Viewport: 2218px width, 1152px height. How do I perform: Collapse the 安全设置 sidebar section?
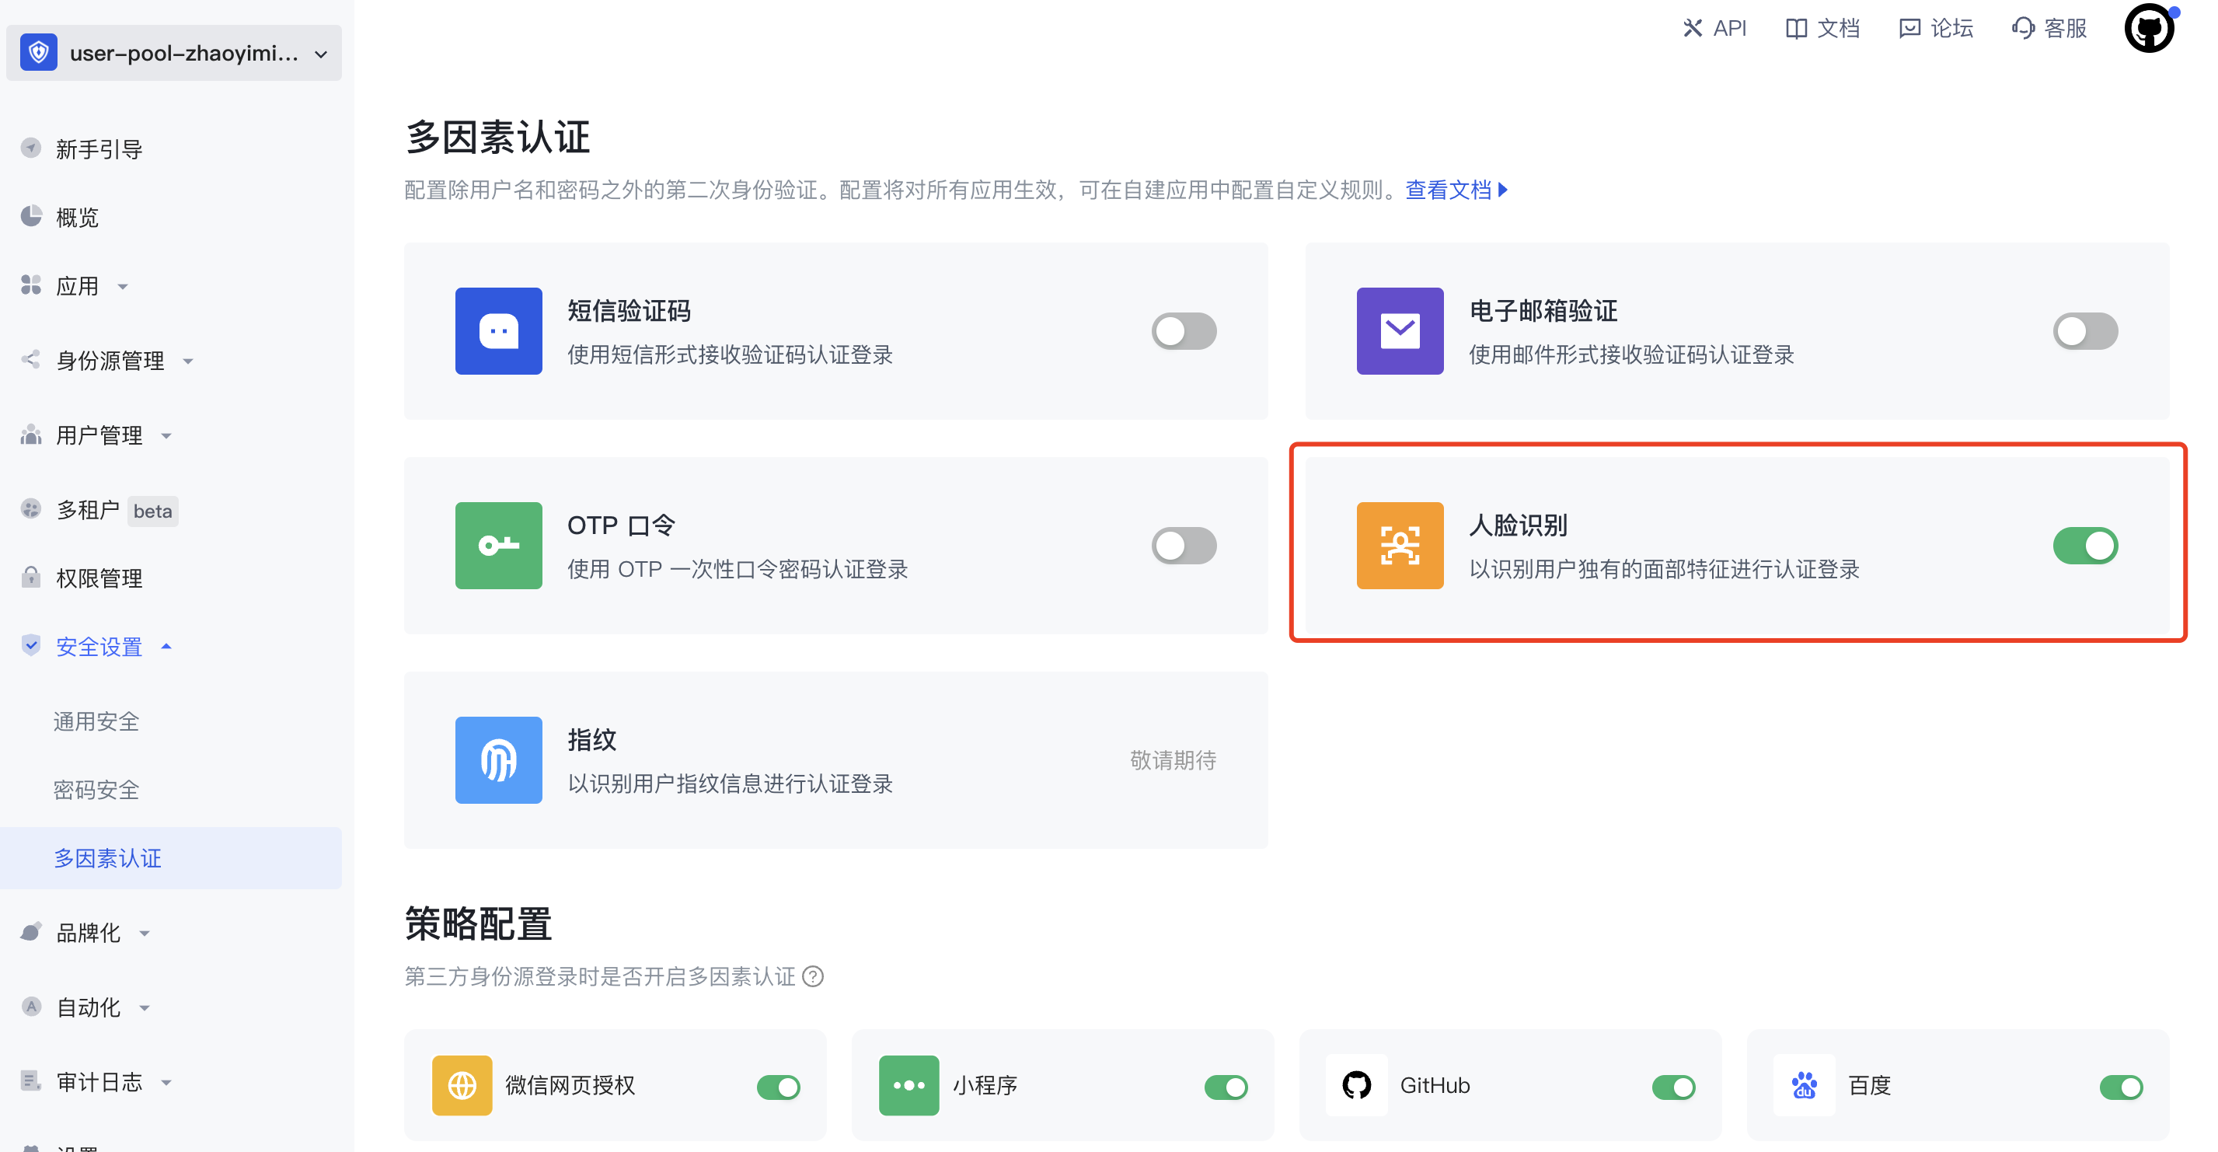tap(99, 646)
